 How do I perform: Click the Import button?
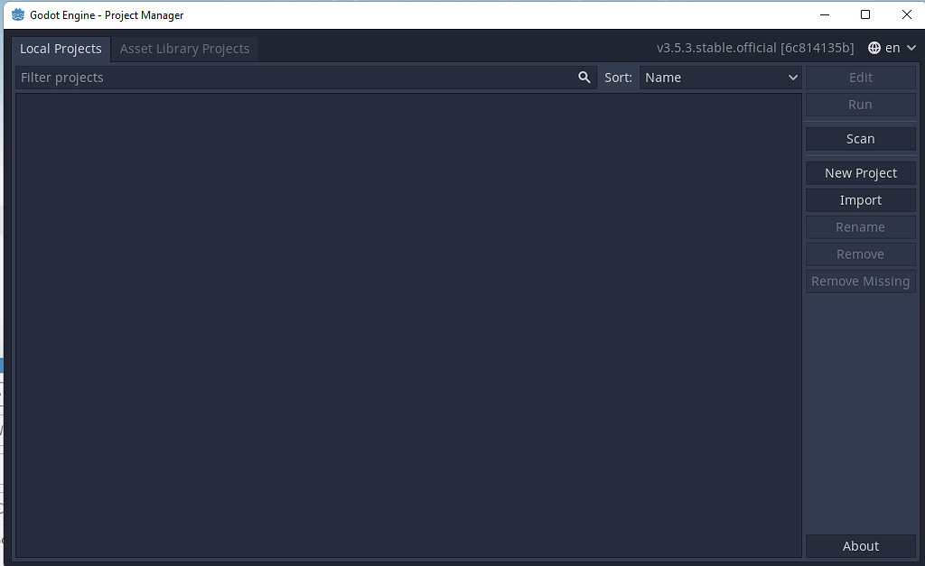tap(861, 199)
